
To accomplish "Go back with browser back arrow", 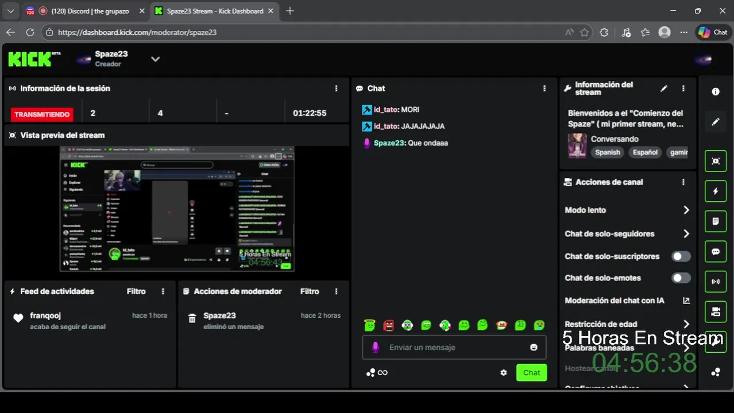I will tap(10, 32).
